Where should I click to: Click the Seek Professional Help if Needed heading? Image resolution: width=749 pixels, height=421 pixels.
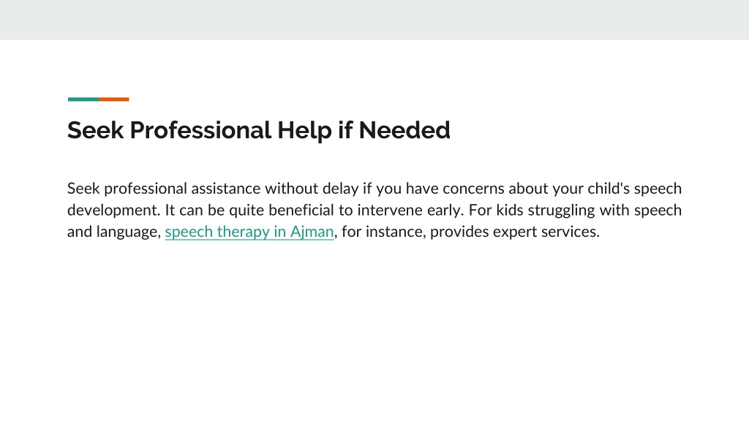coord(258,130)
